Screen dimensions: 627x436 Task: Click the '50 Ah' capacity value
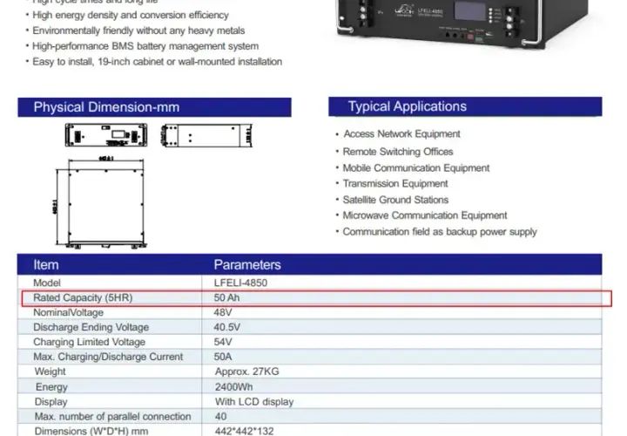226,297
